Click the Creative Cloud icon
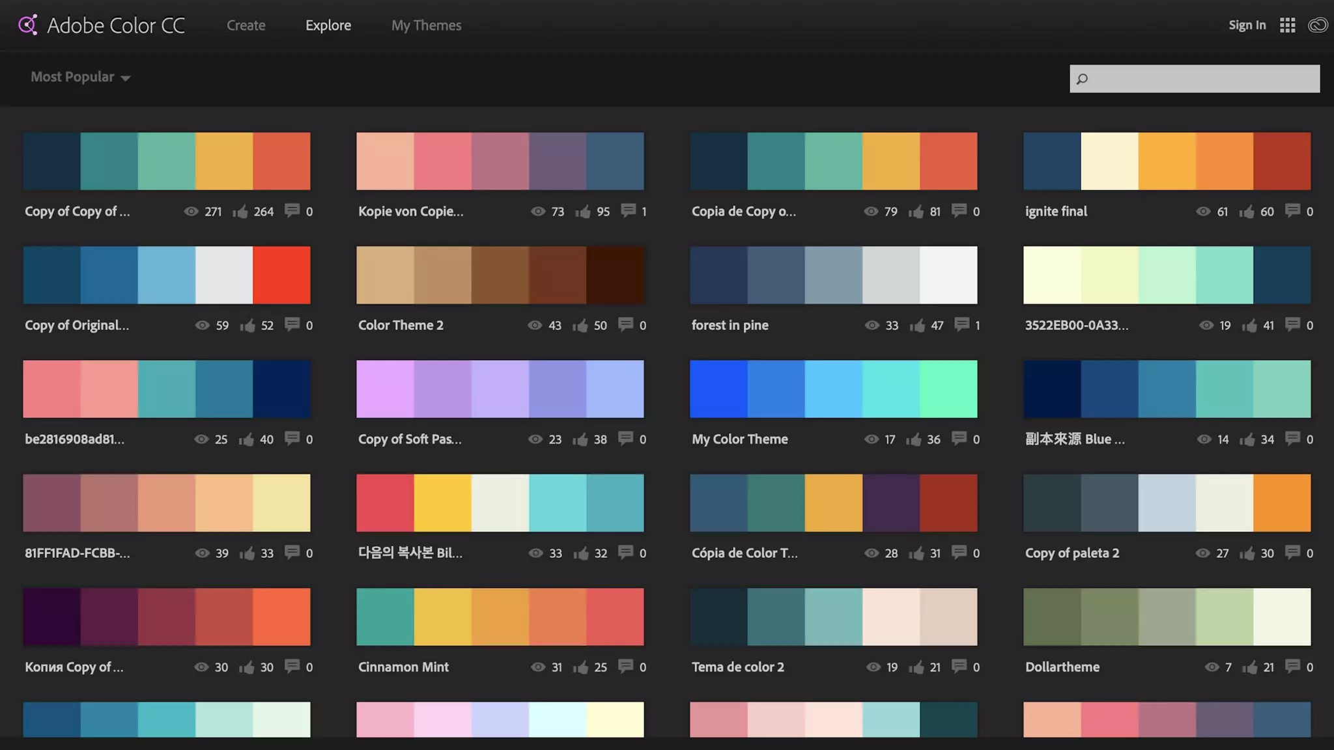The width and height of the screenshot is (1334, 750). [1318, 25]
